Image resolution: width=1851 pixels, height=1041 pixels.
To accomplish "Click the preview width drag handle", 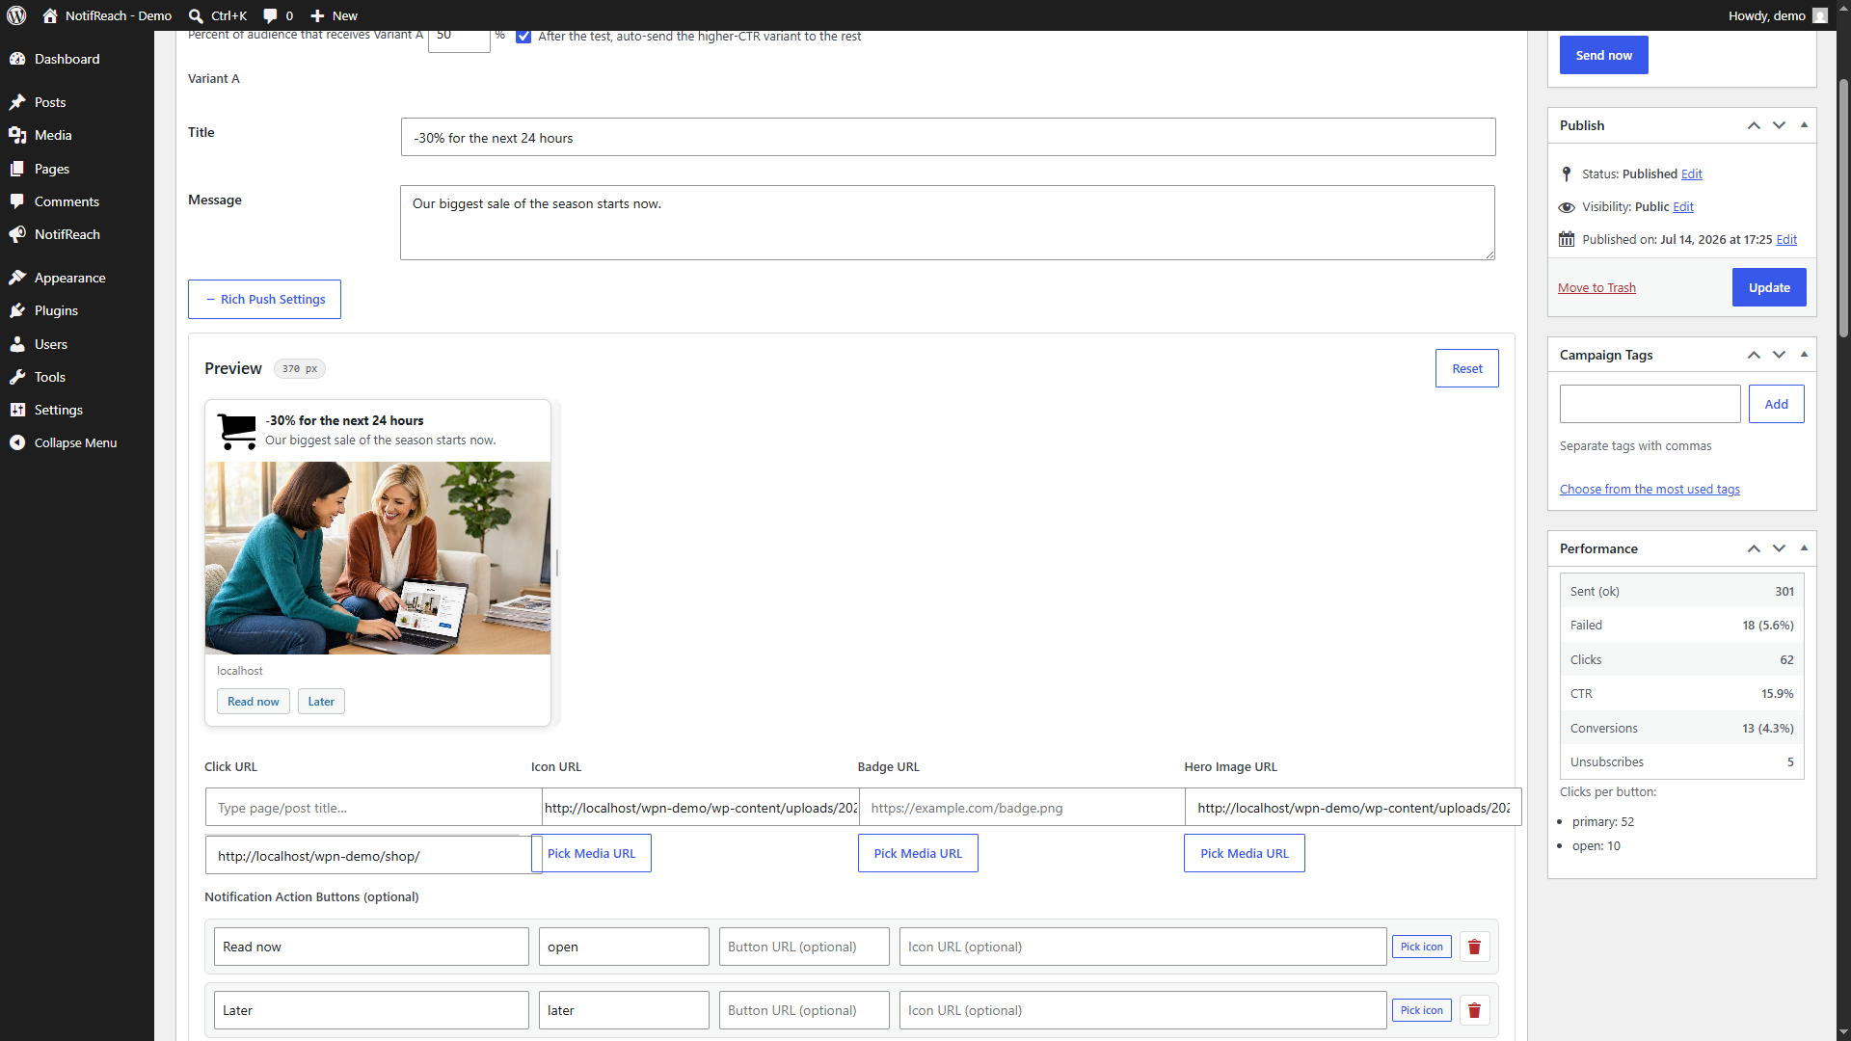I will pos(556,563).
